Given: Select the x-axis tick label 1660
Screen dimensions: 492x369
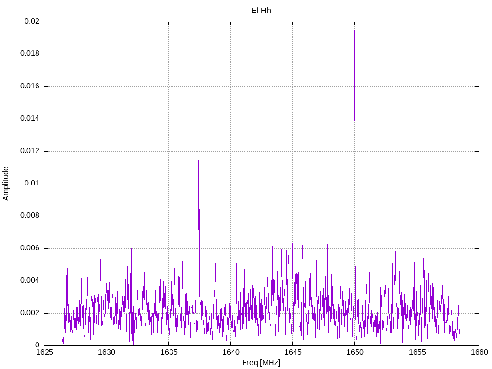Looking at the screenshot, I should click(479, 352).
